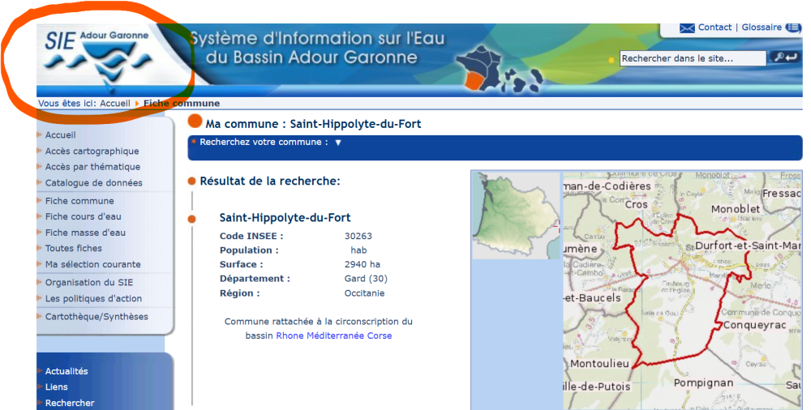The image size is (811, 410).
Task: Click the Contact envelope icon
Action: [687, 28]
